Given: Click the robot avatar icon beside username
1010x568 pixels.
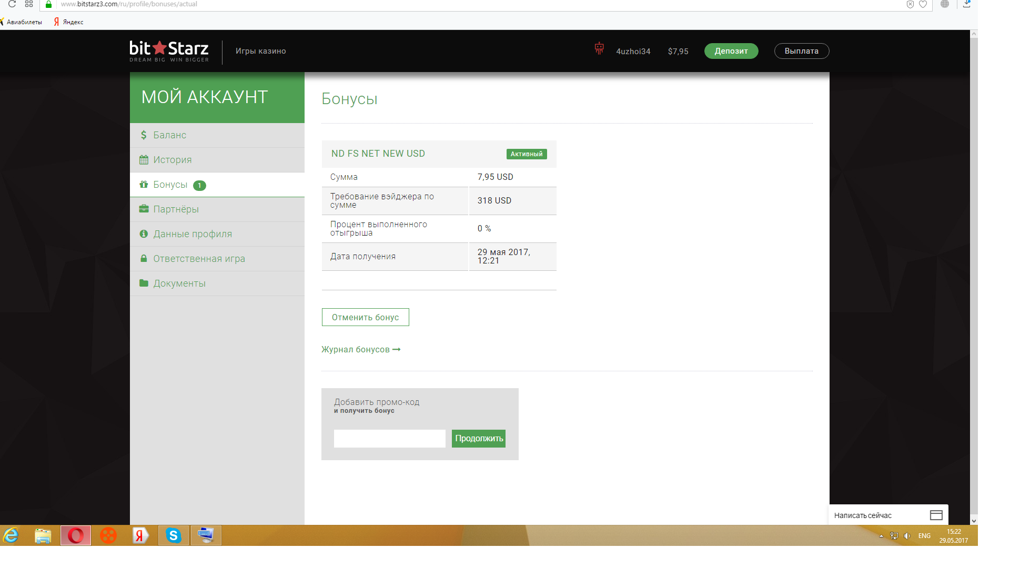Looking at the screenshot, I should [x=599, y=49].
